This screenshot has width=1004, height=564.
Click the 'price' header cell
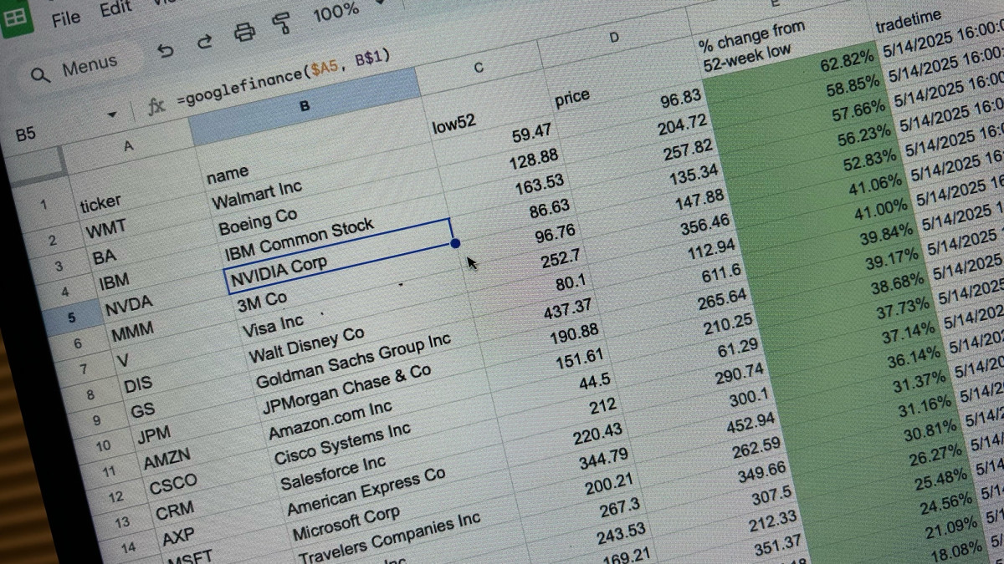click(x=572, y=97)
